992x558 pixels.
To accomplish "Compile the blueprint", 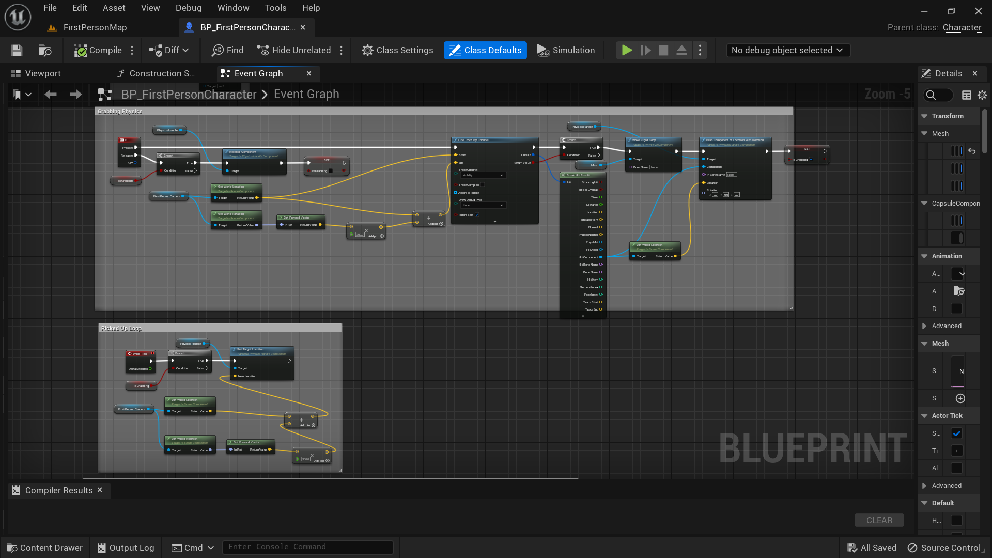I will point(98,50).
